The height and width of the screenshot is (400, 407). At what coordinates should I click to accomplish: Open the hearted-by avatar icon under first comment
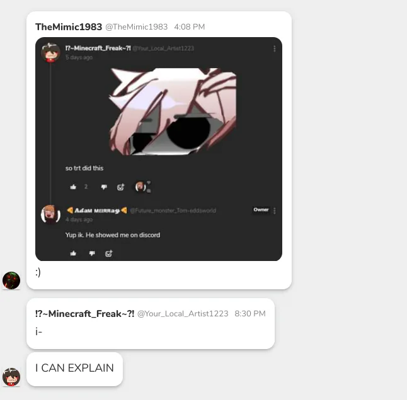pos(140,187)
